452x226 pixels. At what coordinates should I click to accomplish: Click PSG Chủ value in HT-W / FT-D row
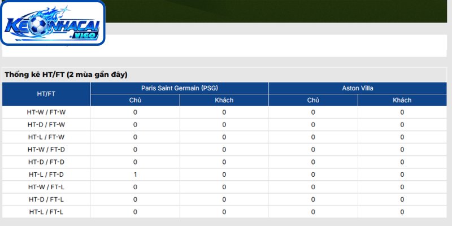tap(135, 150)
